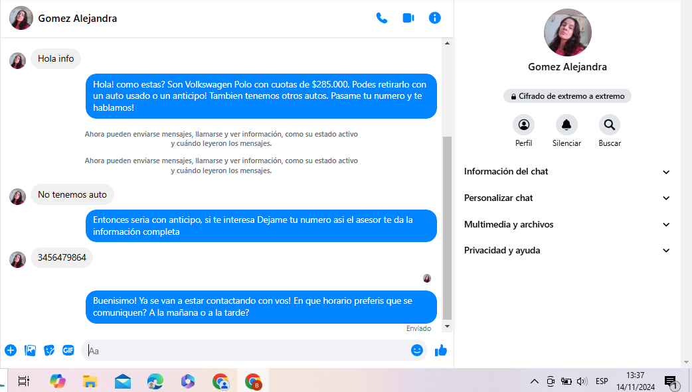The image size is (692, 392).
Task: Open the emoji picker in message box
Action: pyautogui.click(x=417, y=350)
